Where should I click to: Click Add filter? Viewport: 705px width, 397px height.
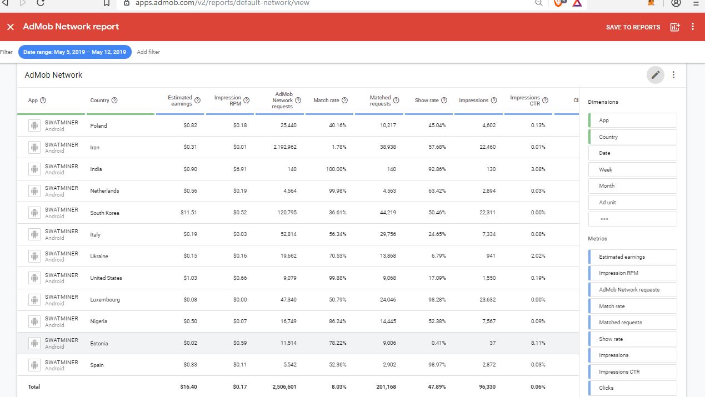point(148,52)
